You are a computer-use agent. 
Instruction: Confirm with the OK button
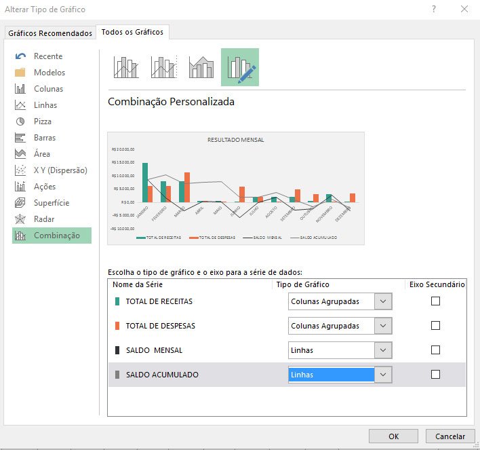(393, 436)
